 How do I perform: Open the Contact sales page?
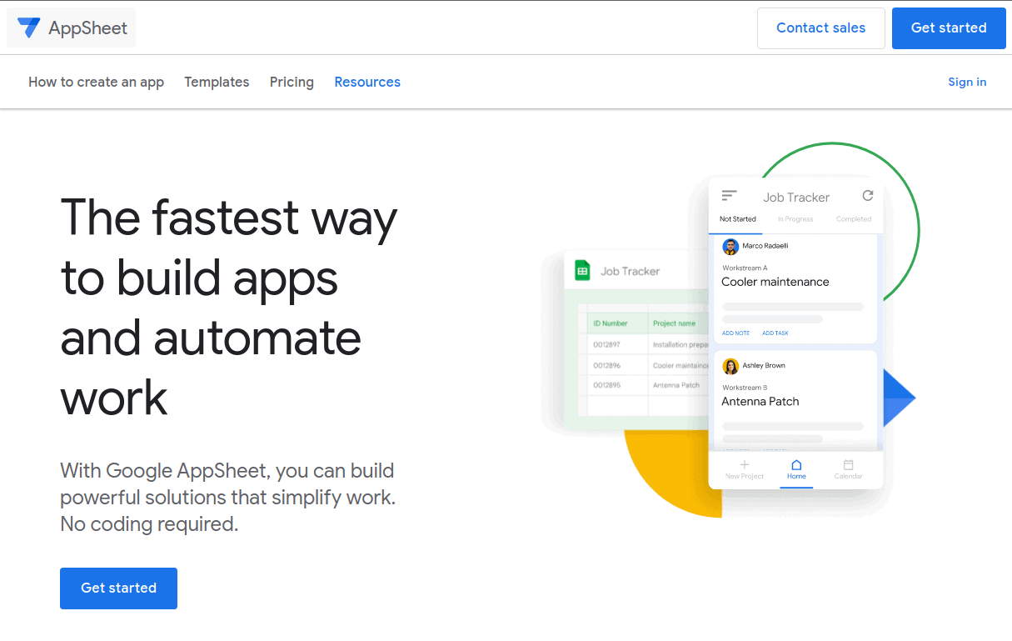click(x=820, y=28)
